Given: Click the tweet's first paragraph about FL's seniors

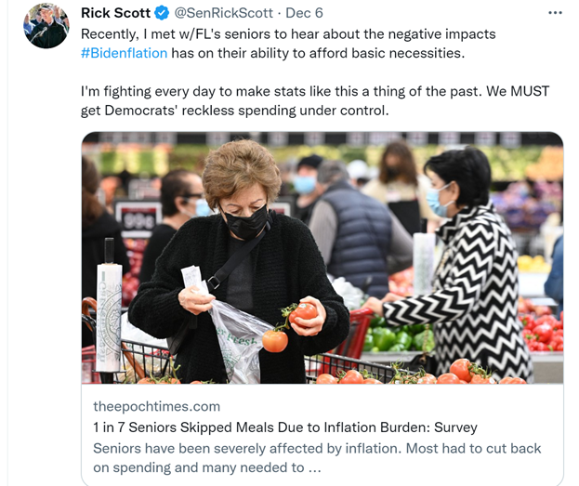Looking at the screenshot, I should click(288, 44).
